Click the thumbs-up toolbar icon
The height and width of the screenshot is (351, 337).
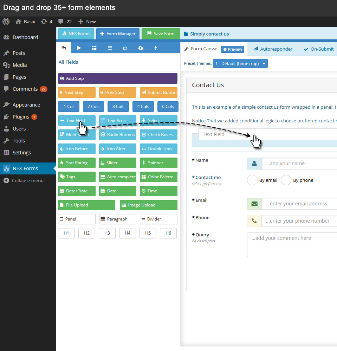tap(125, 48)
